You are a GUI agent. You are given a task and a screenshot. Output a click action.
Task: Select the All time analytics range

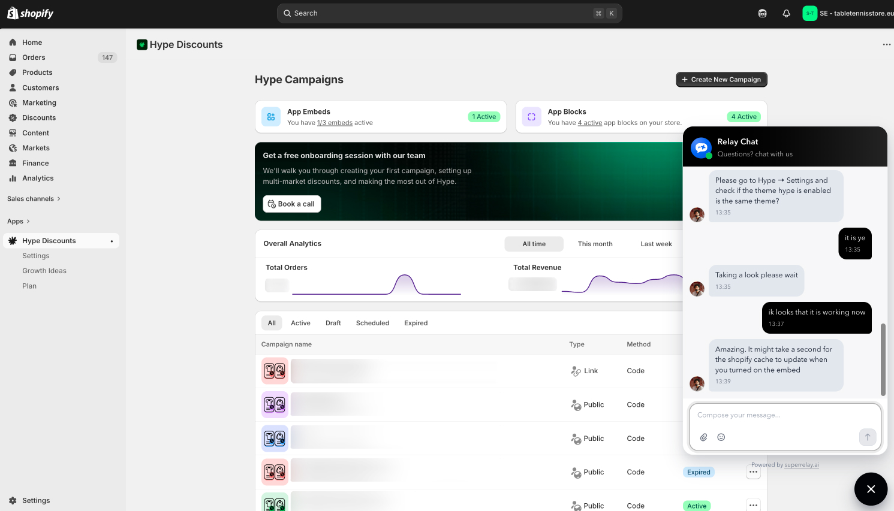[x=534, y=244]
